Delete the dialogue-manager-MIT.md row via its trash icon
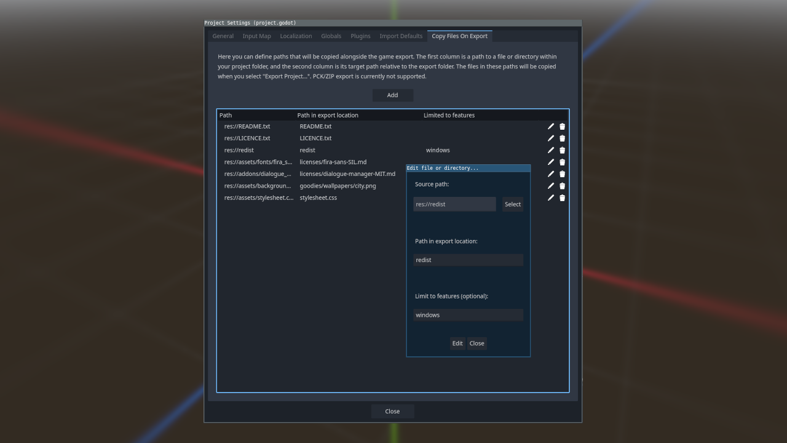This screenshot has width=787, height=443. [x=562, y=174]
